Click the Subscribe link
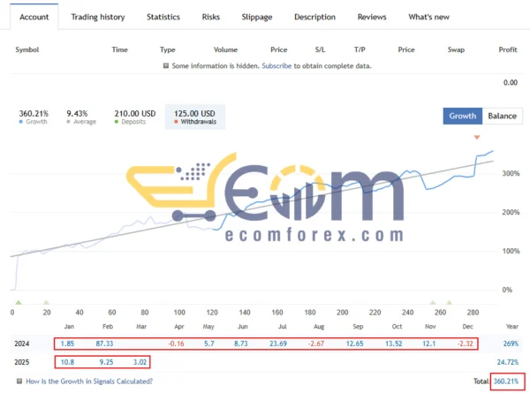This screenshot has width=530, height=393. point(276,65)
